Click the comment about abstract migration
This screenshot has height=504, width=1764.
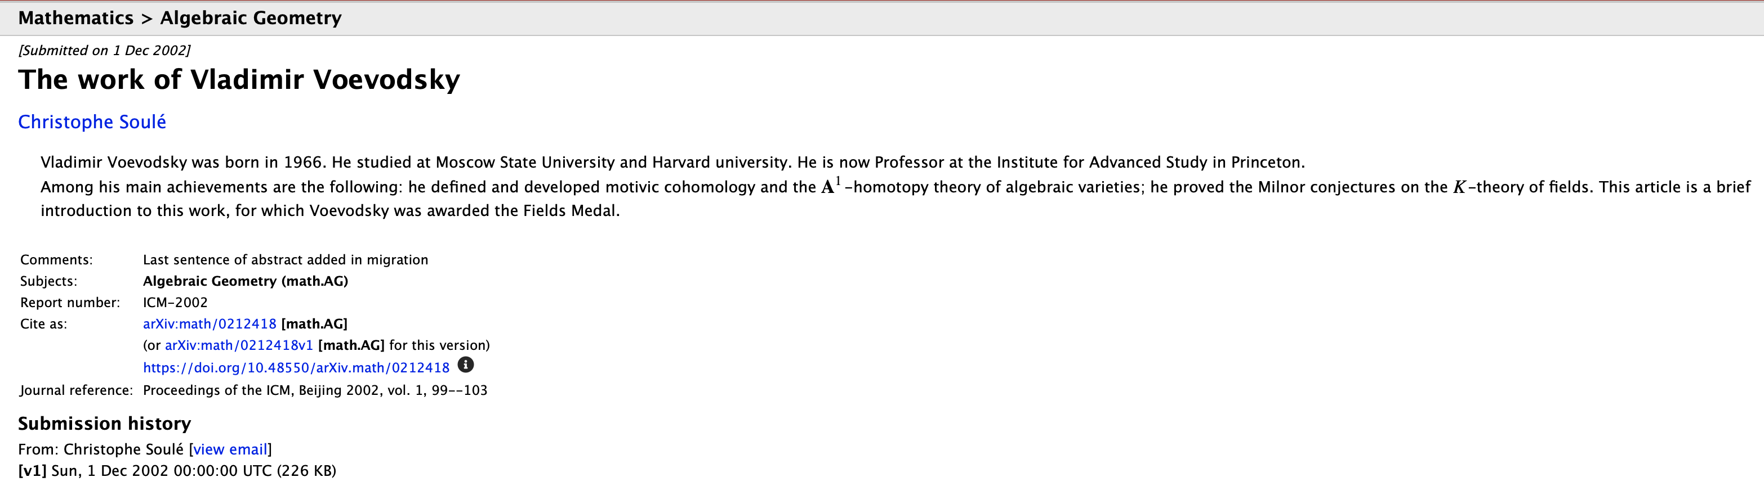285,260
